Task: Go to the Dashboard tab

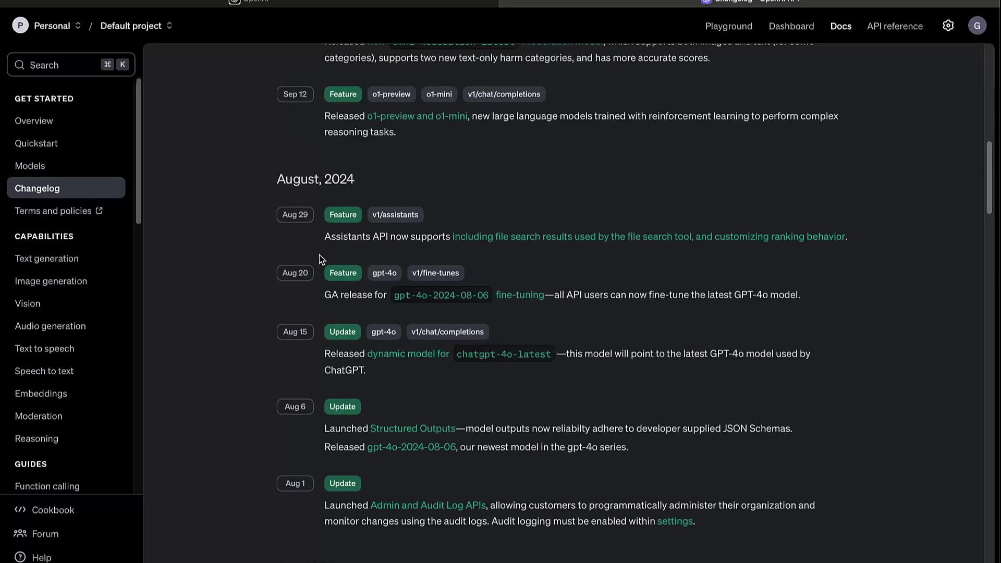Action: click(x=791, y=26)
